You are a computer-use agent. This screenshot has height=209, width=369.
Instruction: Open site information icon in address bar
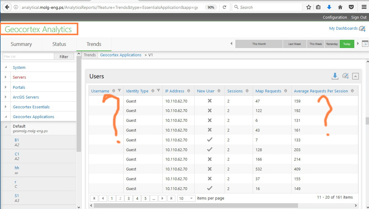pos(16,7)
